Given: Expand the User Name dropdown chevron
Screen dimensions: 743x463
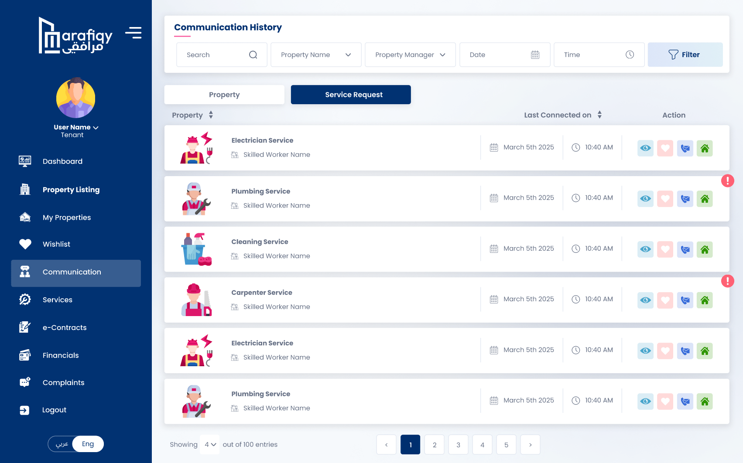Looking at the screenshot, I should (96, 128).
